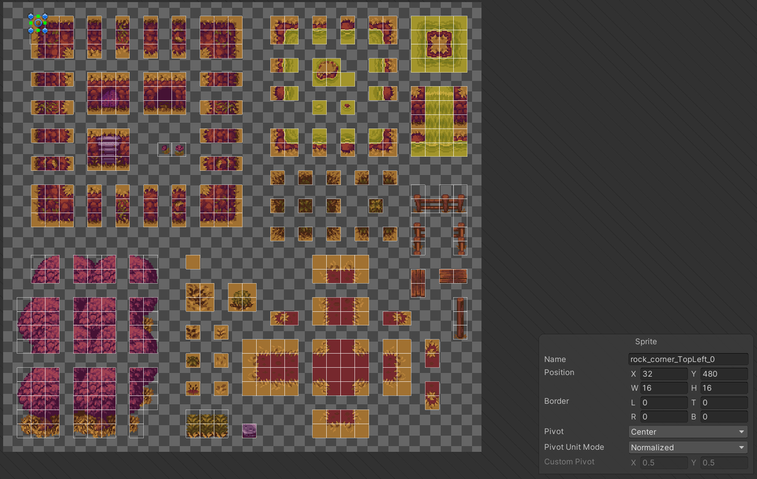Select the tall wooden log post sprite

click(460, 318)
